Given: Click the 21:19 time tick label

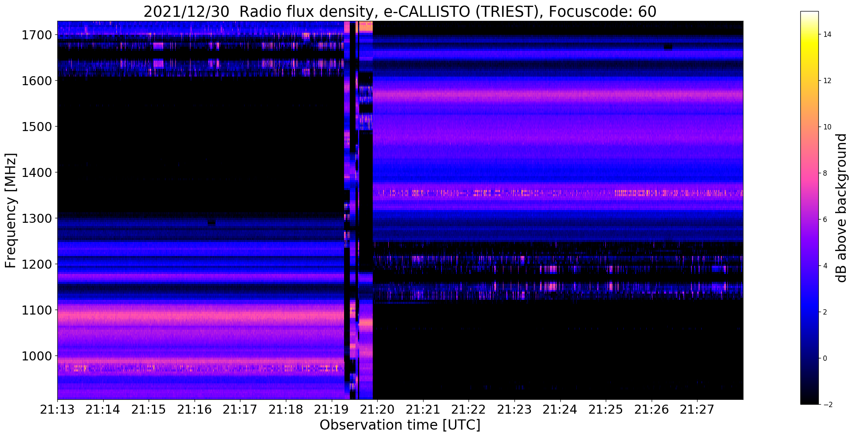Looking at the screenshot, I should tap(332, 410).
